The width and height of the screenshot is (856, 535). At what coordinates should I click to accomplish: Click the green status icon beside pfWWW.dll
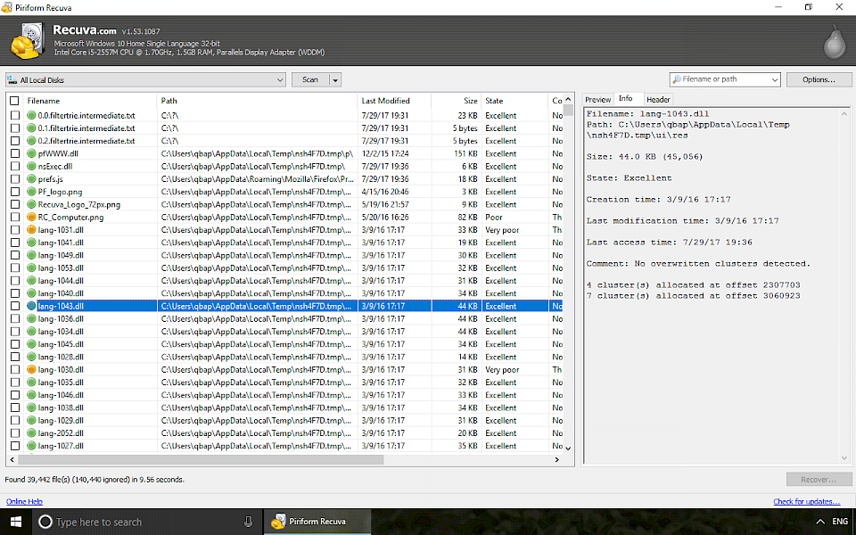point(32,153)
